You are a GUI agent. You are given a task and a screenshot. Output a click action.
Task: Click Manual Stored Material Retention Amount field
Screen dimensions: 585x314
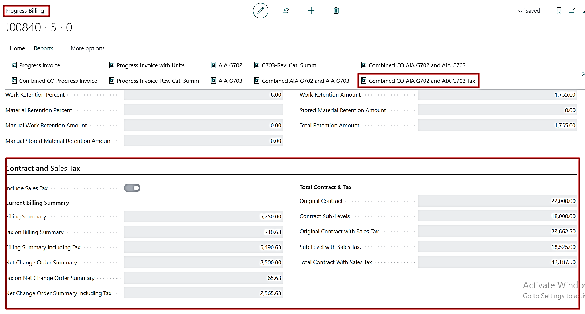pyautogui.click(x=203, y=141)
